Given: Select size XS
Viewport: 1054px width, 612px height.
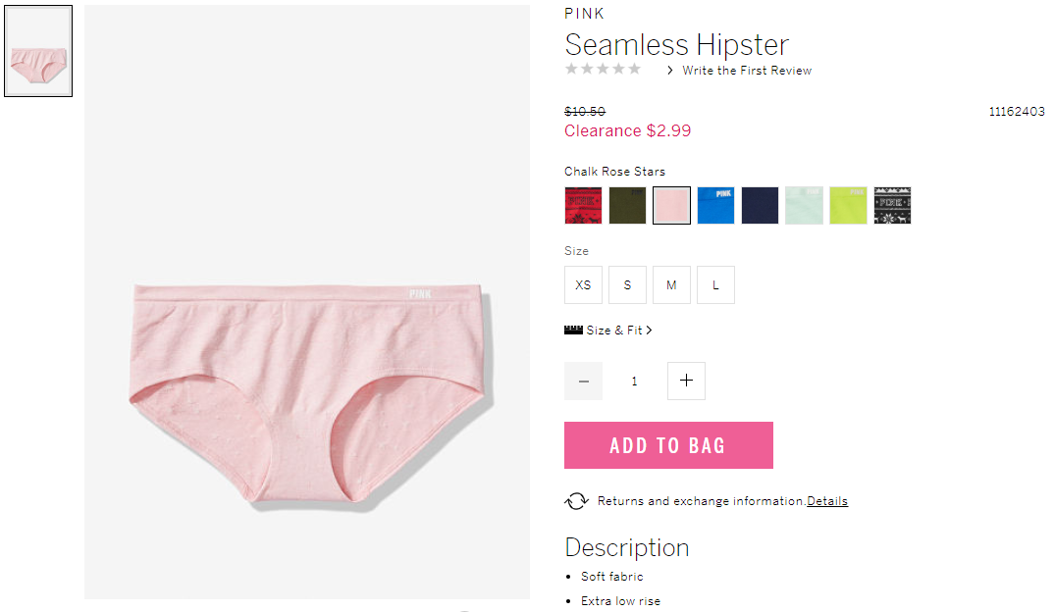Looking at the screenshot, I should click(584, 284).
